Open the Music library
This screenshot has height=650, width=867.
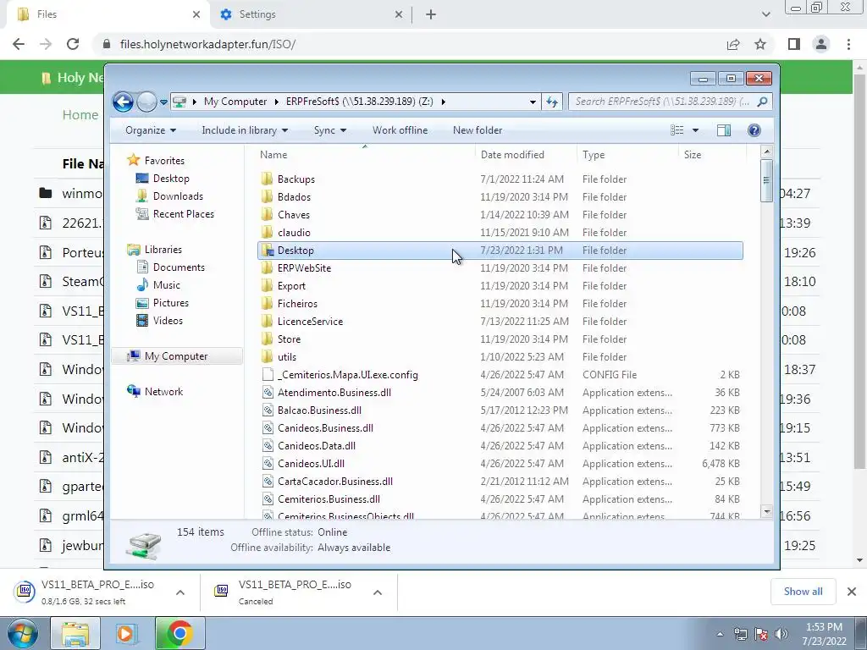pyautogui.click(x=167, y=285)
